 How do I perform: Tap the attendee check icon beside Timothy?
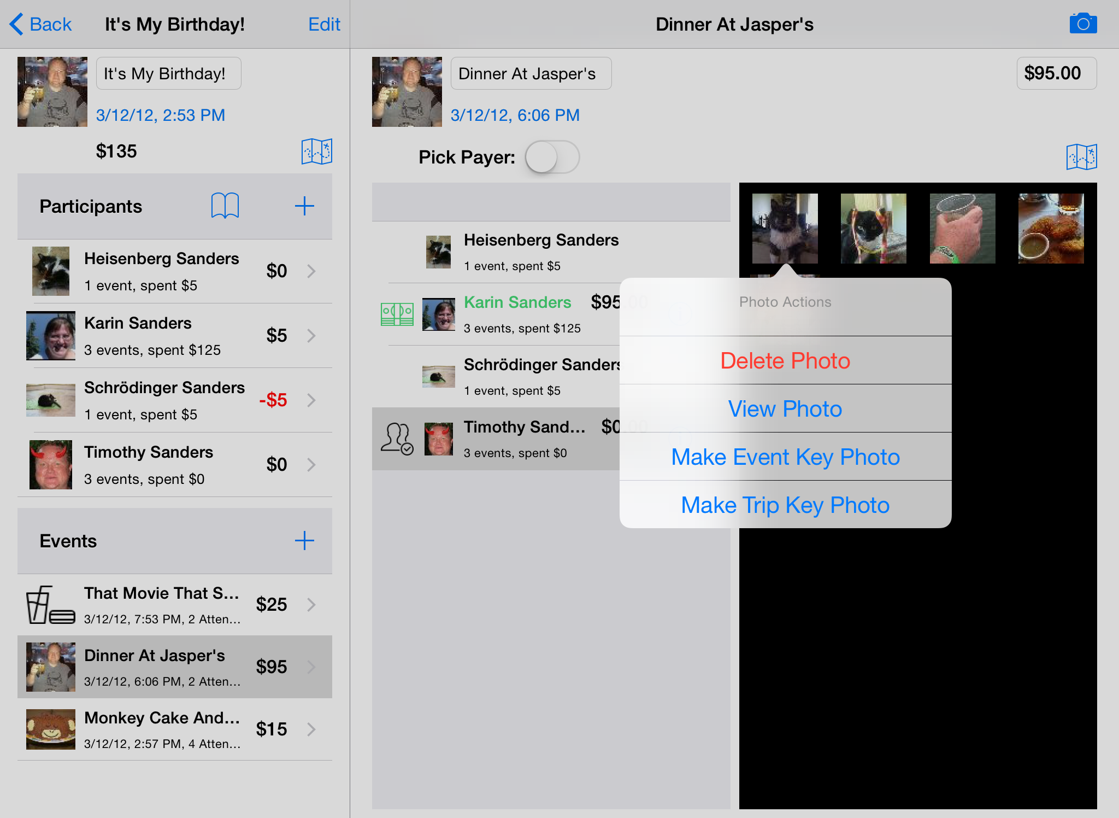coord(397,439)
